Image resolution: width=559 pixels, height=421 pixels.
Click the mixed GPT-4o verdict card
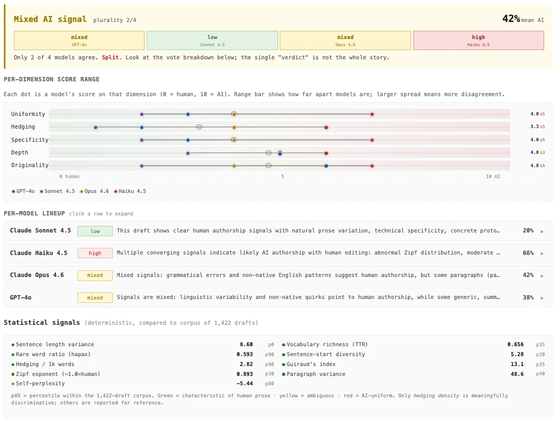pyautogui.click(x=79, y=40)
